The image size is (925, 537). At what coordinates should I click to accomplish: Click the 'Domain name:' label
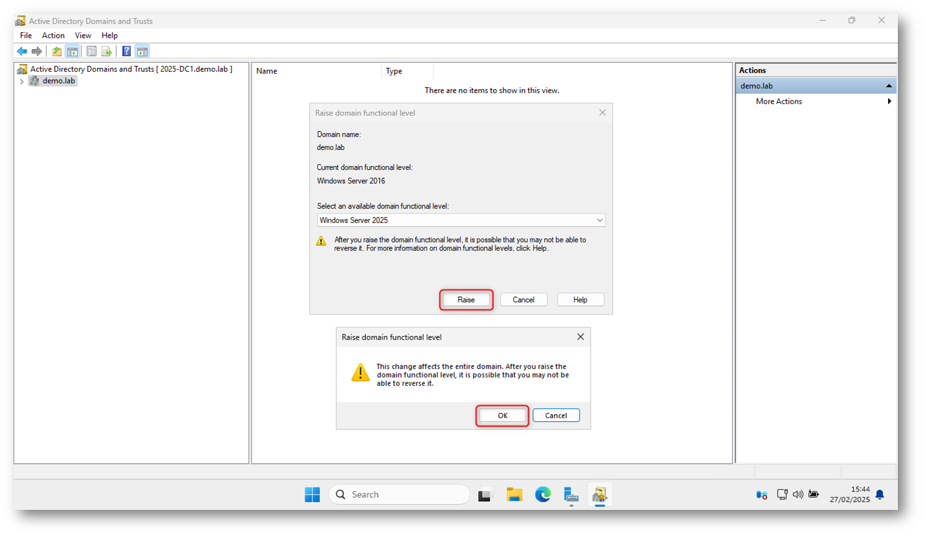click(x=339, y=134)
